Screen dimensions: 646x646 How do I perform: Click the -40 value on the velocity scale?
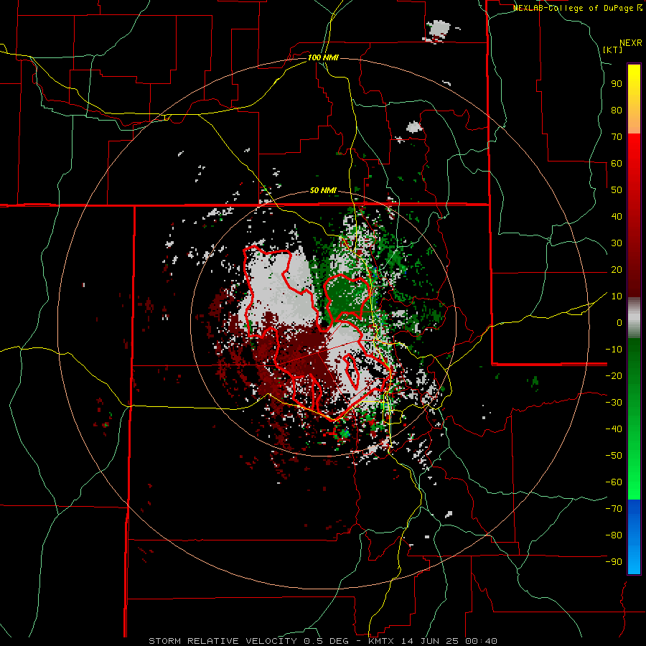point(614,429)
